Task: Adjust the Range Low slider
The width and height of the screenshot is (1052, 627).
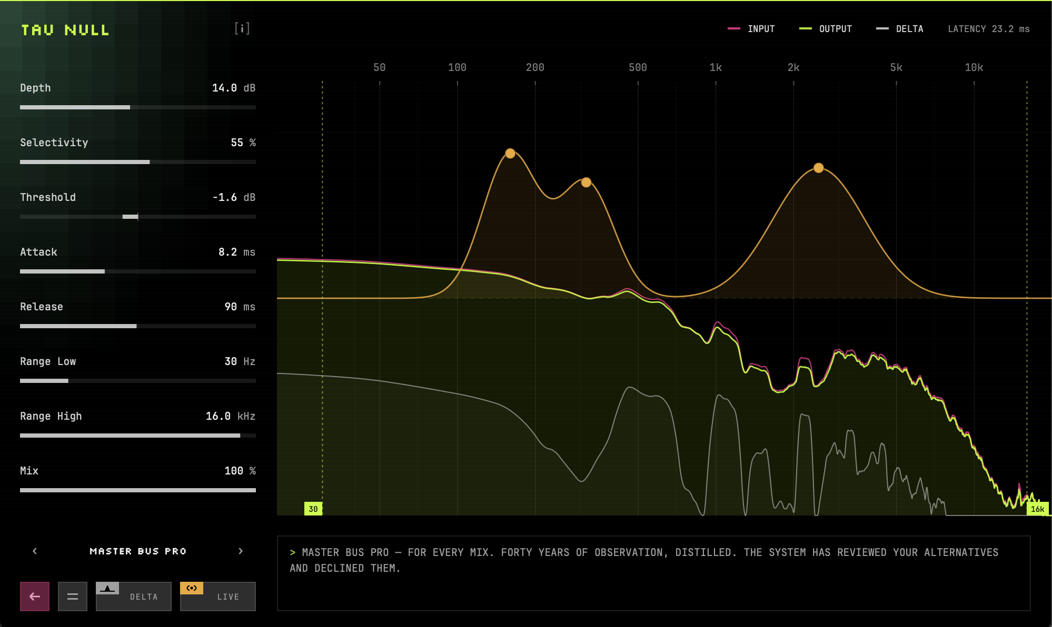Action: [138, 381]
